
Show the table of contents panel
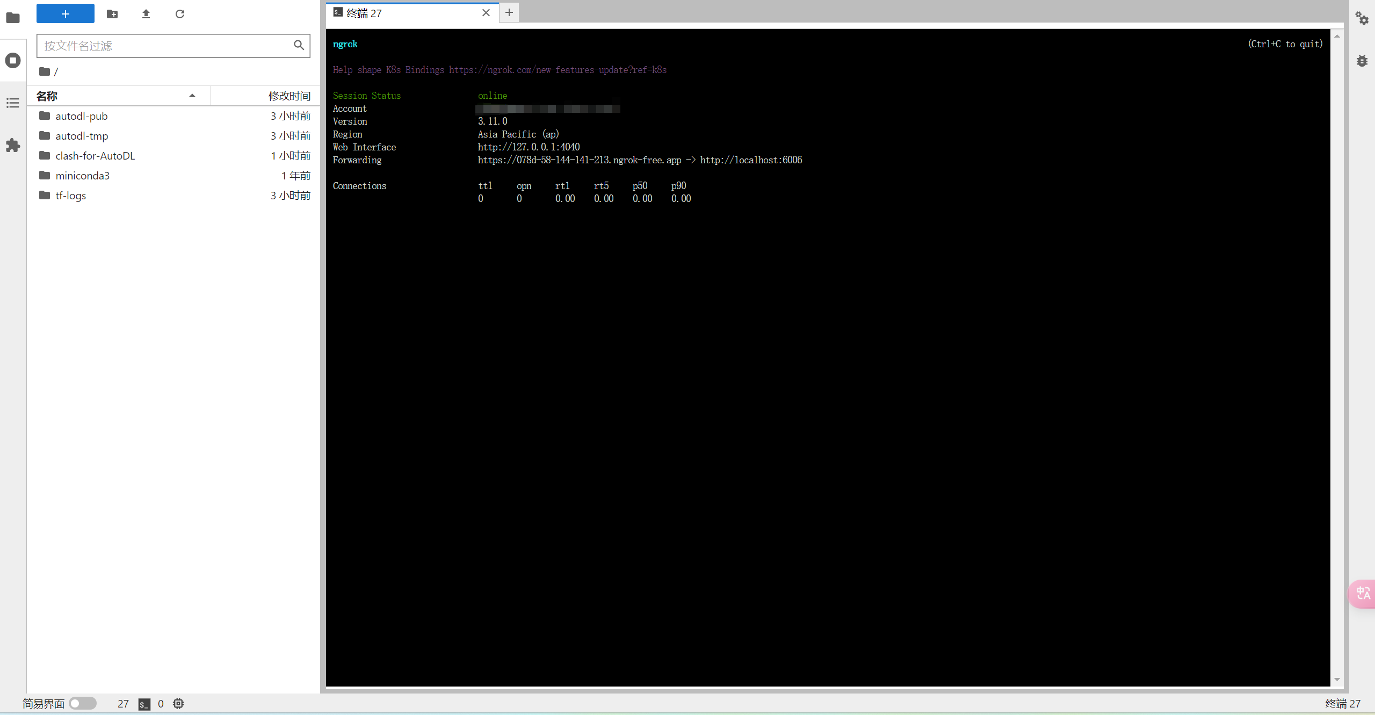(13, 103)
